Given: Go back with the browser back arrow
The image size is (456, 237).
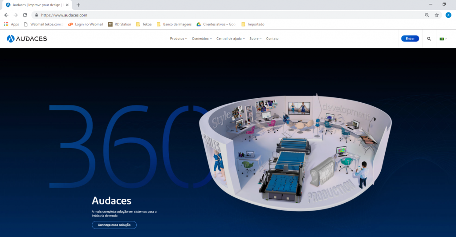Looking at the screenshot, I should 6,15.
